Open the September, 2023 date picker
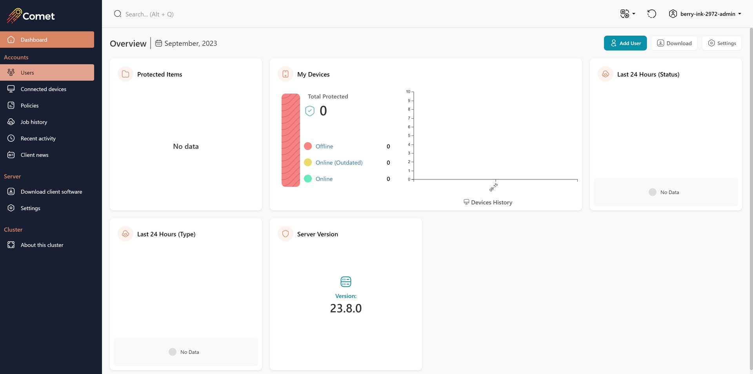This screenshot has width=753, height=374. pos(186,43)
